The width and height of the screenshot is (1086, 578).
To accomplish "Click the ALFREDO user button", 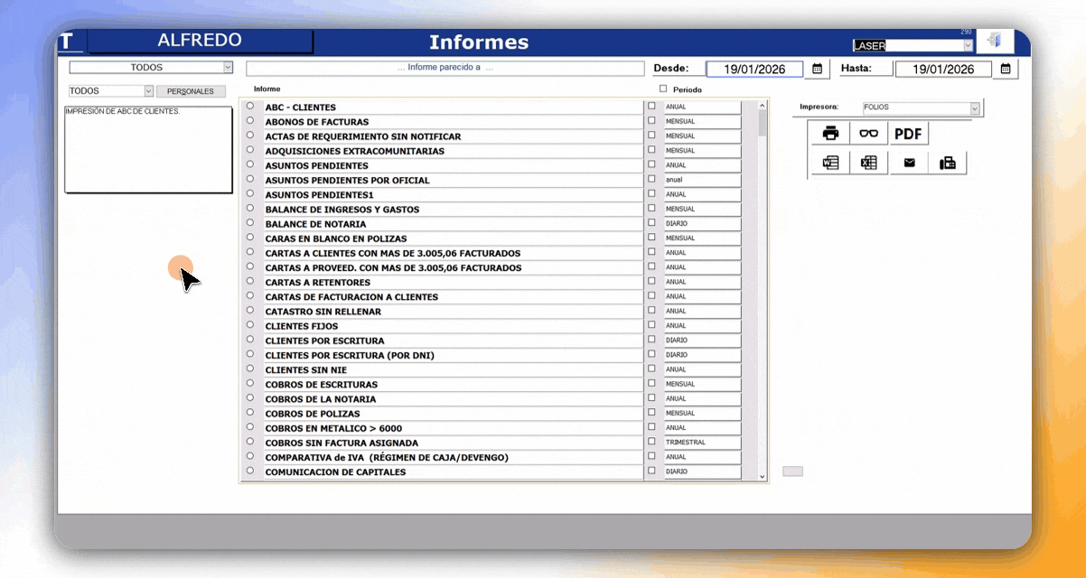I will point(200,41).
